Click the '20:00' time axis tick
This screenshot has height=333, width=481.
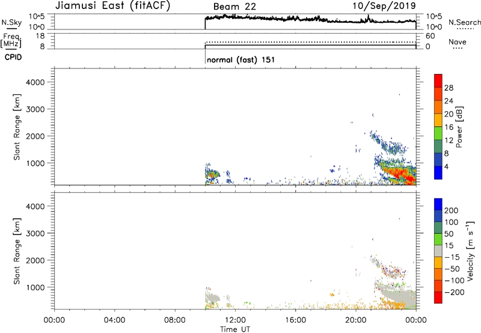[x=356, y=320]
